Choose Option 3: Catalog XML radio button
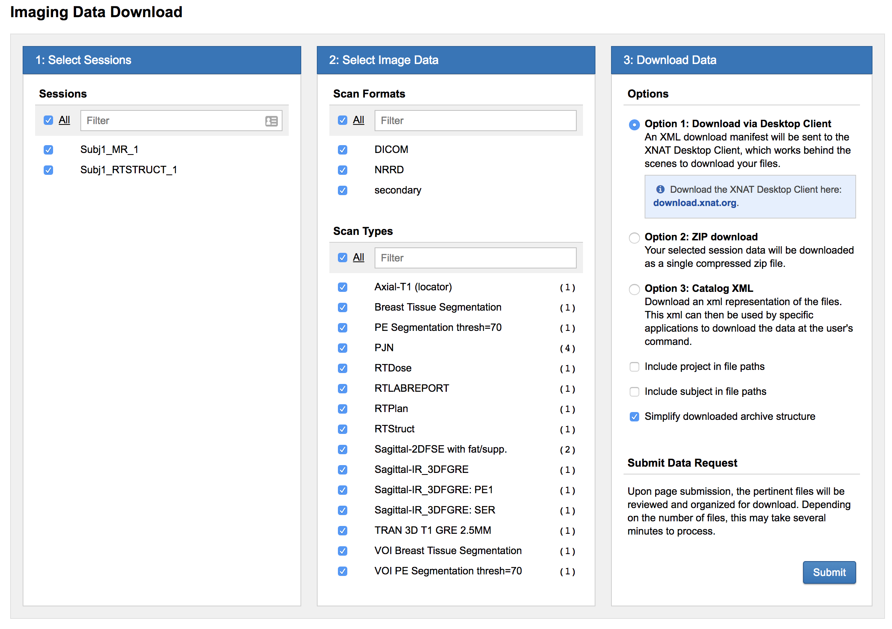The image size is (892, 629). pos(634,289)
